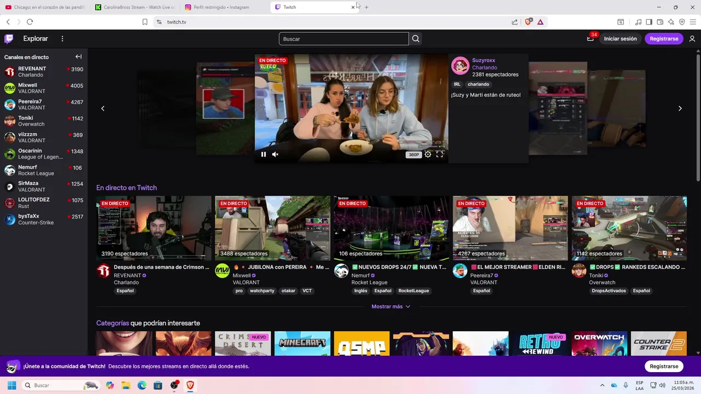The image size is (701, 394).
Task: Click Suzyroxx streamer name link
Action: 484,60
